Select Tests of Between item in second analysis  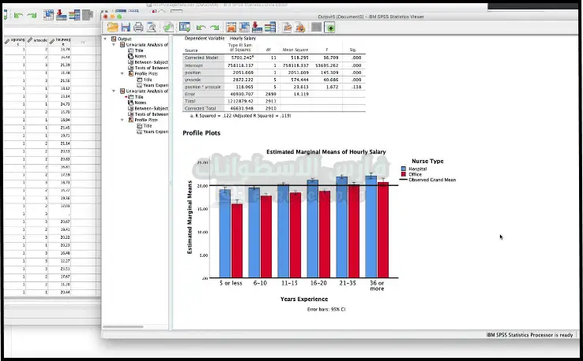pyautogui.click(x=151, y=114)
